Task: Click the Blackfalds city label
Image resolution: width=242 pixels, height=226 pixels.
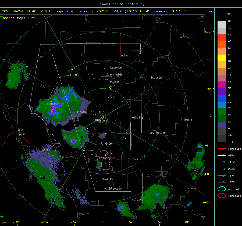Action: tap(114, 74)
